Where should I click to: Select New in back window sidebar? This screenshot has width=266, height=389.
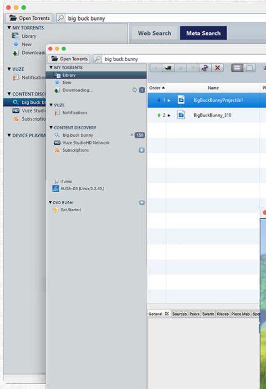[x=27, y=44]
